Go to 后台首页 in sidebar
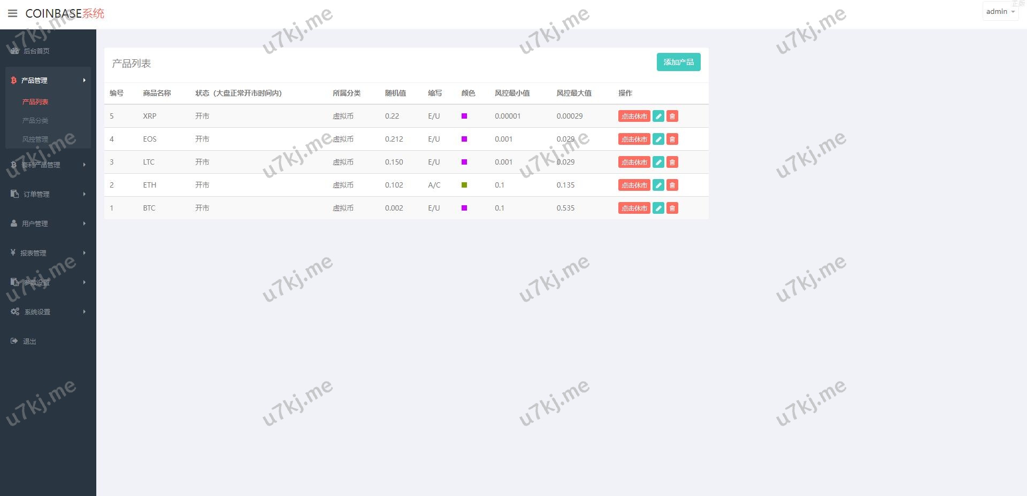 point(36,51)
